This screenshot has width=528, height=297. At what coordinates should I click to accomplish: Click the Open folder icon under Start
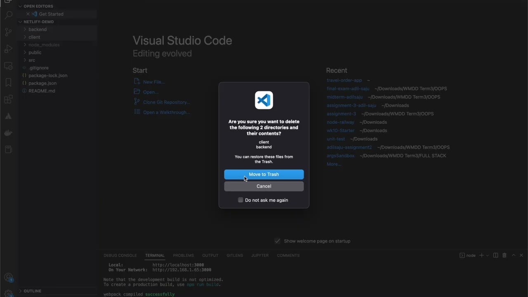click(137, 92)
